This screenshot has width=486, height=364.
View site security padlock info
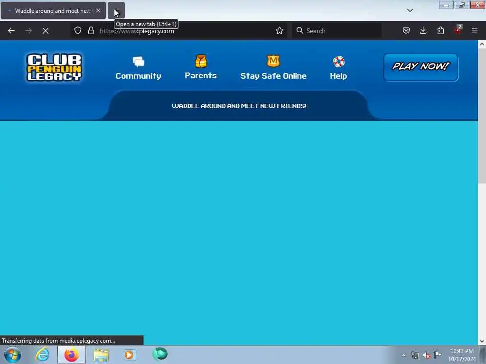(x=91, y=31)
